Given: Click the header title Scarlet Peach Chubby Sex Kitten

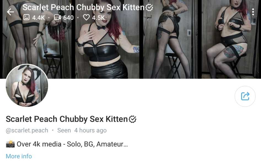Looking at the screenshot, I should (x=84, y=7).
